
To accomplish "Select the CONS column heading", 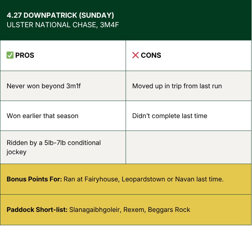I will (151, 55).
